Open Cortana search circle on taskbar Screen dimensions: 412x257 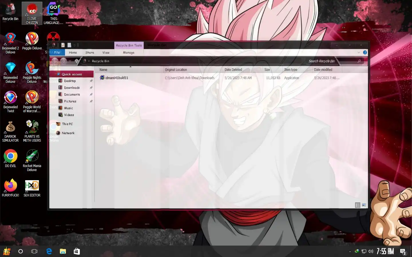[x=21, y=251]
